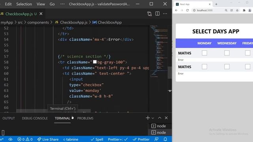The image size is (253, 142).
Task: Click the 'monday' value on line 63
Action: point(92,90)
